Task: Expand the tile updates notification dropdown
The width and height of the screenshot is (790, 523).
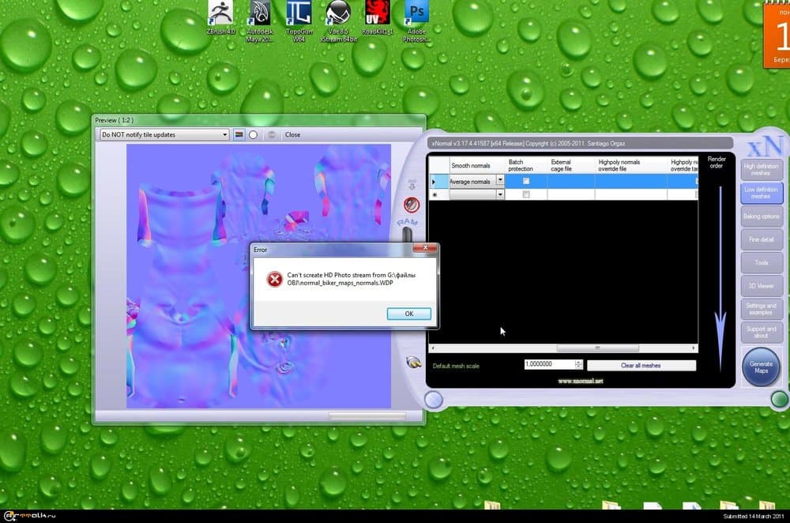Action: coord(224,134)
